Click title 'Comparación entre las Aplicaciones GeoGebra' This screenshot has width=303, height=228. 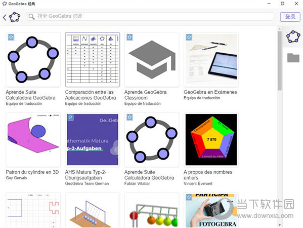pos(91,95)
